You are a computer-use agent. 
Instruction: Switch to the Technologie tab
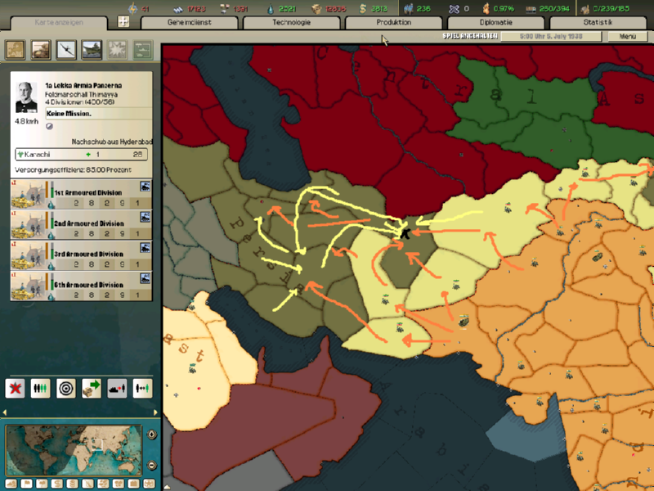(292, 23)
